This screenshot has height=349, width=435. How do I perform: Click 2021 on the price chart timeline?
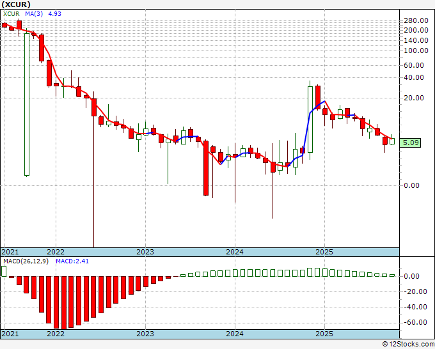(10, 252)
